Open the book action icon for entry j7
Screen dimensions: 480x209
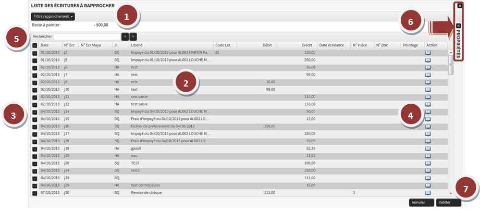coord(428,75)
